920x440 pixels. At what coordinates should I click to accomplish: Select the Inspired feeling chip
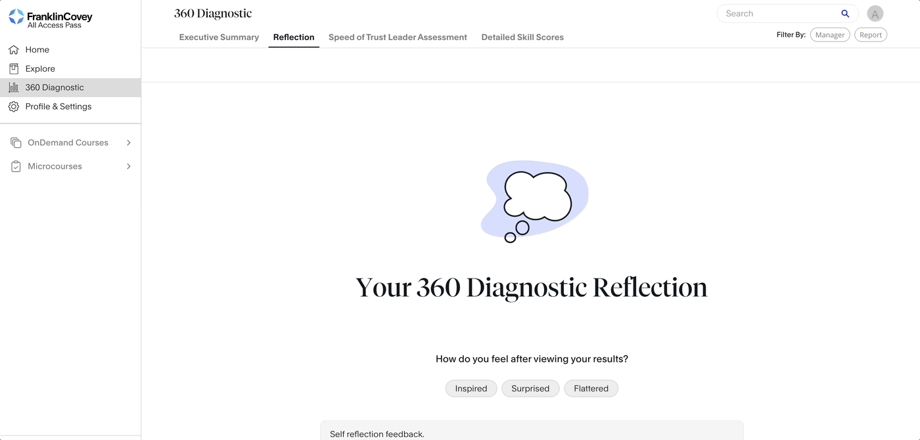(x=471, y=389)
